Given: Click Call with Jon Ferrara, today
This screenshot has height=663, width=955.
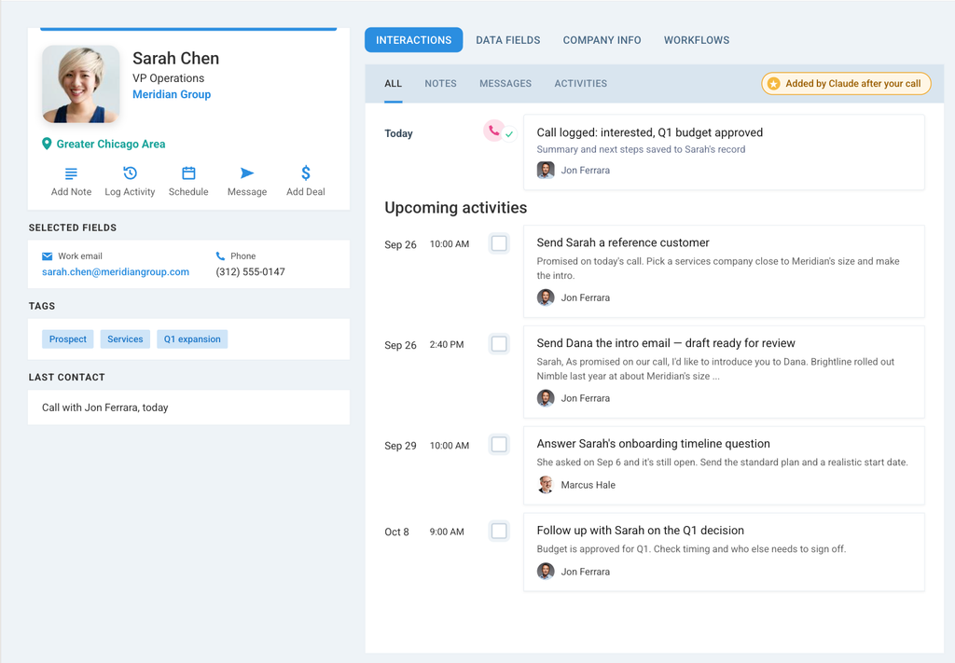Looking at the screenshot, I should pos(104,407).
